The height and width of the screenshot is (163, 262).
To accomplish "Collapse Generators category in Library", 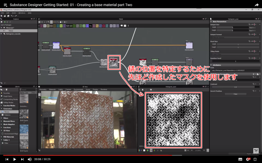I will 2,109.
